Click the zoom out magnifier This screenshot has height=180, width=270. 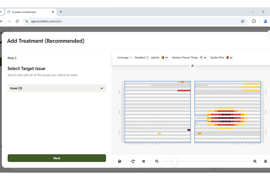[157, 161]
